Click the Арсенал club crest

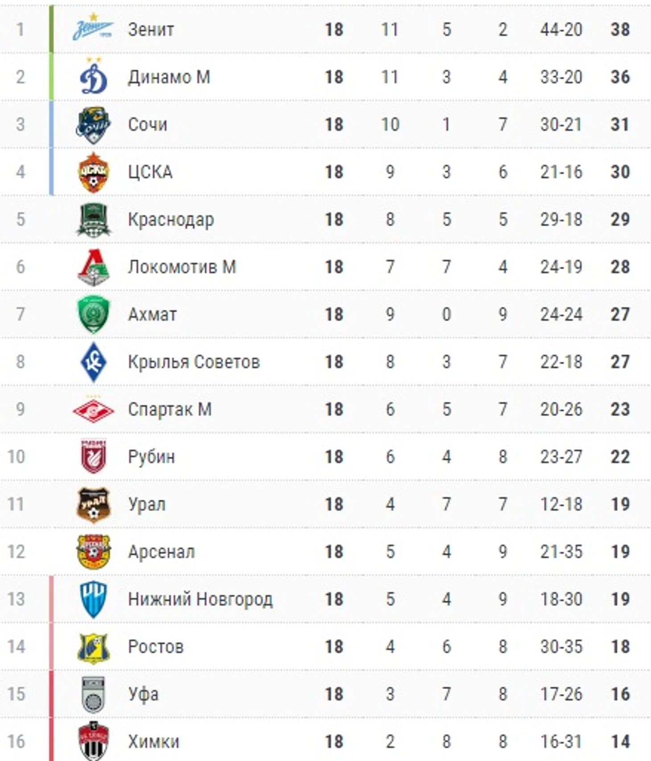[93, 552]
